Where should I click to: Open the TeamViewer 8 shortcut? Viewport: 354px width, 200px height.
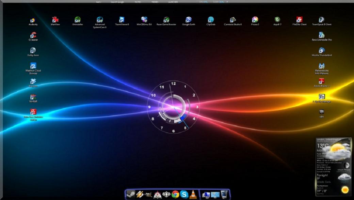[122, 20]
